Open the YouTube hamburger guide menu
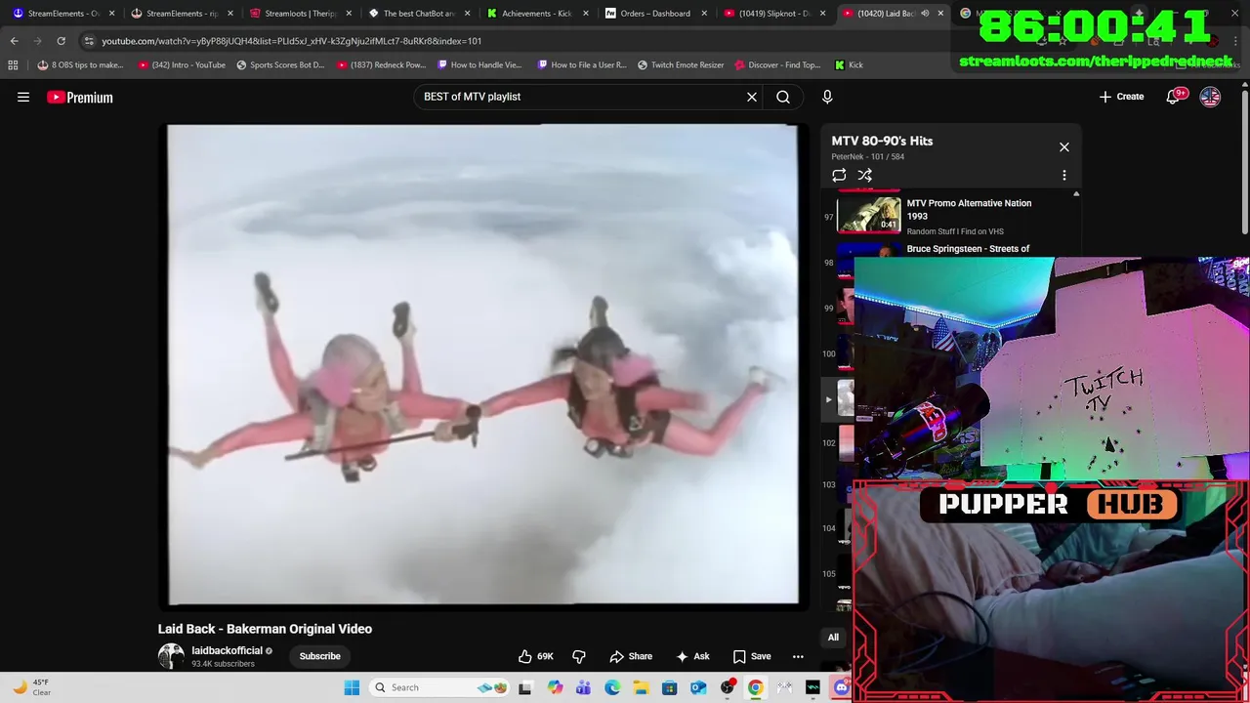 tap(23, 97)
